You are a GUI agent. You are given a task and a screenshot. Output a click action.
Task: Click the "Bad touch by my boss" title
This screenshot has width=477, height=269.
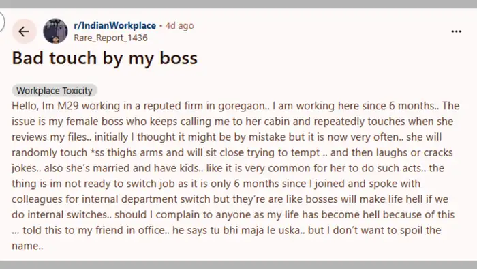click(x=105, y=58)
